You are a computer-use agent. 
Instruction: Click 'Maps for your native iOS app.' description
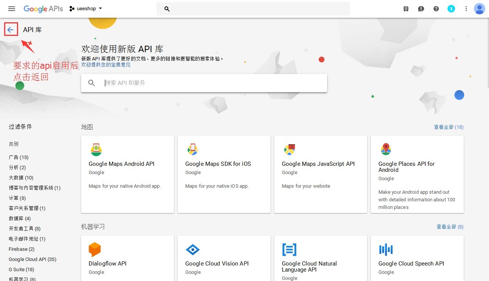(217, 186)
